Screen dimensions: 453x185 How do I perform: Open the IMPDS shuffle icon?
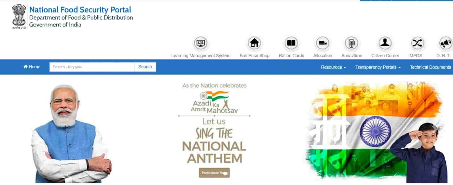pyautogui.click(x=417, y=43)
